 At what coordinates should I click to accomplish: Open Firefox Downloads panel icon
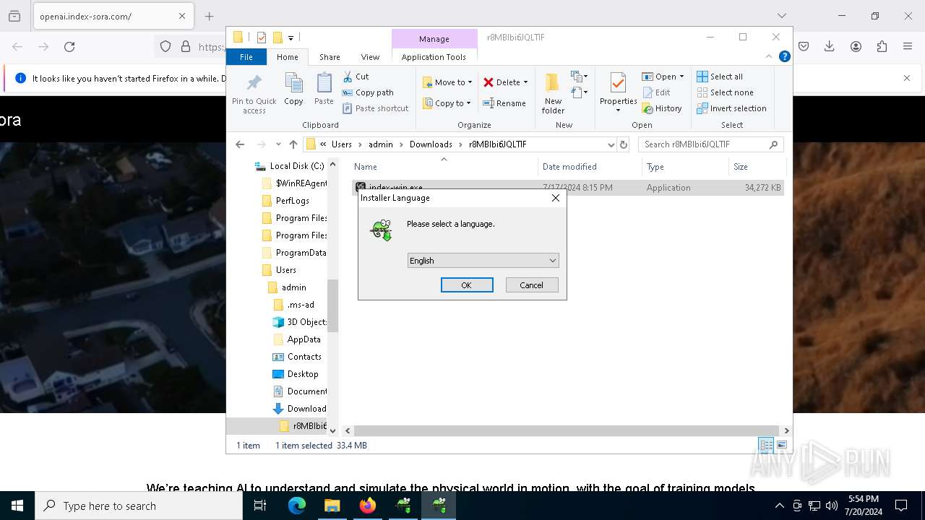click(x=830, y=47)
